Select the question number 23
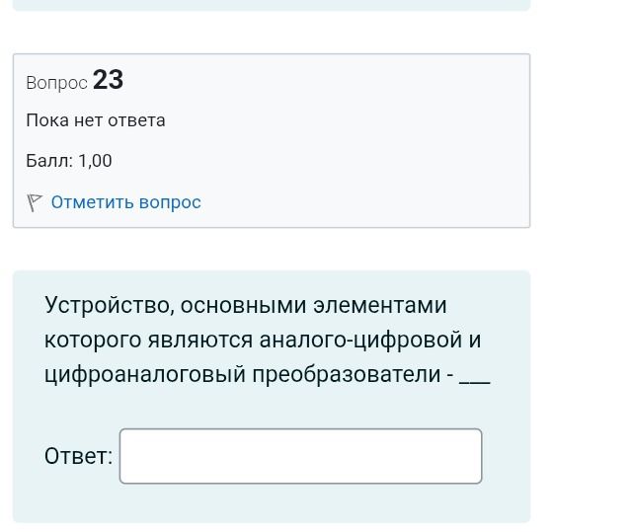This screenshot has width=634, height=532. [x=108, y=80]
